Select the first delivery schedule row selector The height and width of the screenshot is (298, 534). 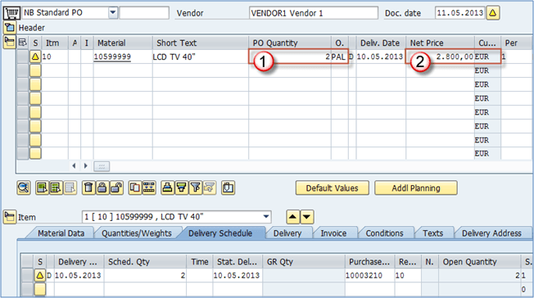(27, 275)
